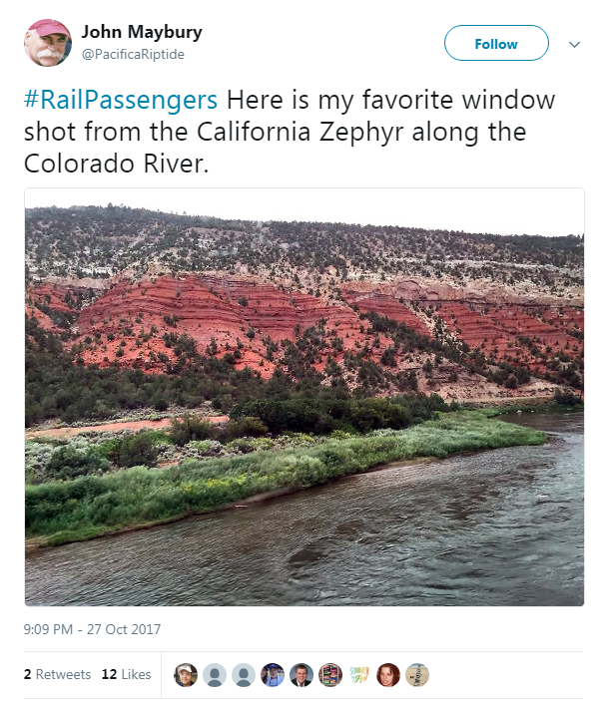Show the 2 Retweets list
614x701 pixels.
[57, 674]
